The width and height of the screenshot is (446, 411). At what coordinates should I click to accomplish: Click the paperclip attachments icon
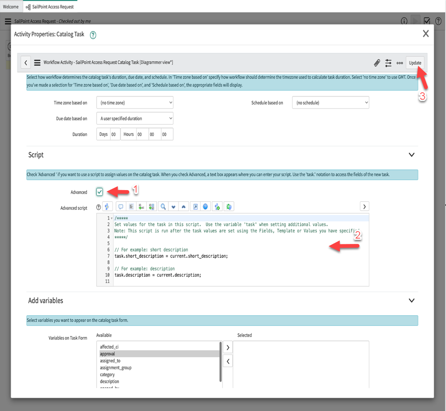tap(377, 63)
